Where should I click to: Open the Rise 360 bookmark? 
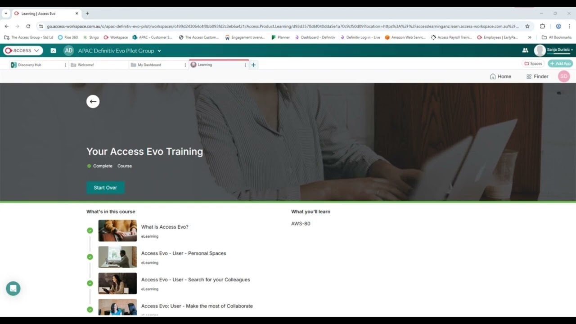click(x=68, y=37)
